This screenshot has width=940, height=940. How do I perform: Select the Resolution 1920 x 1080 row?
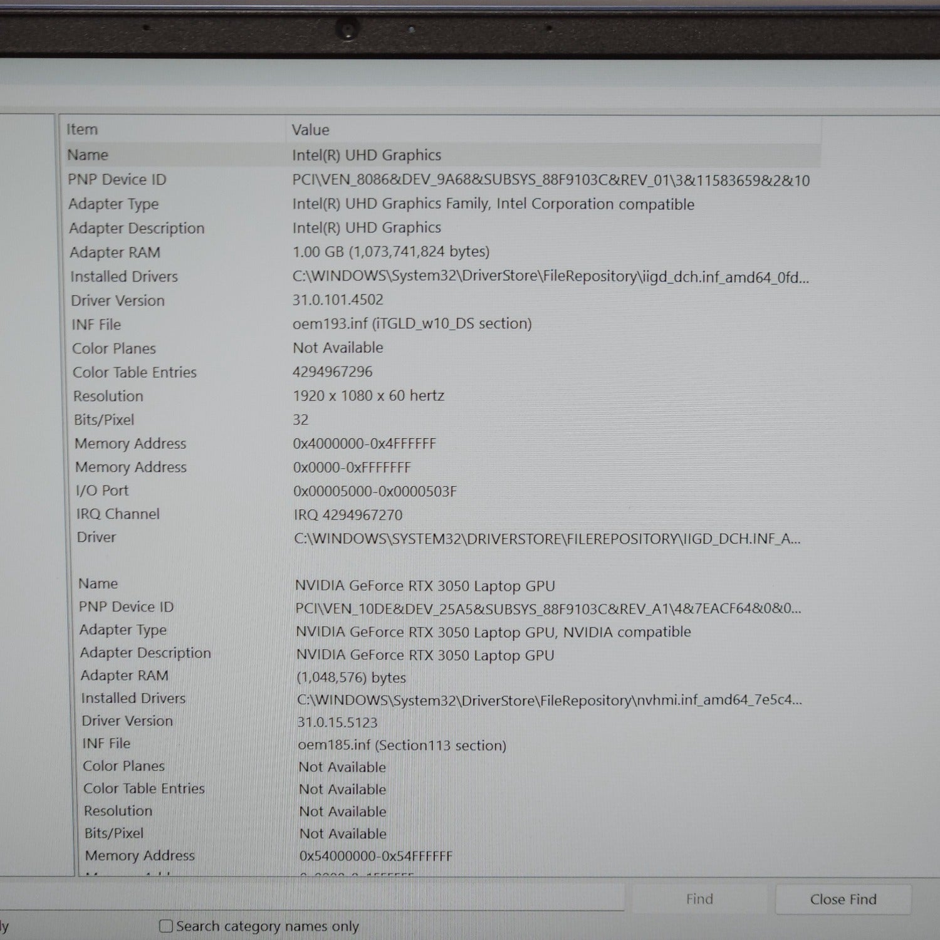[368, 396]
